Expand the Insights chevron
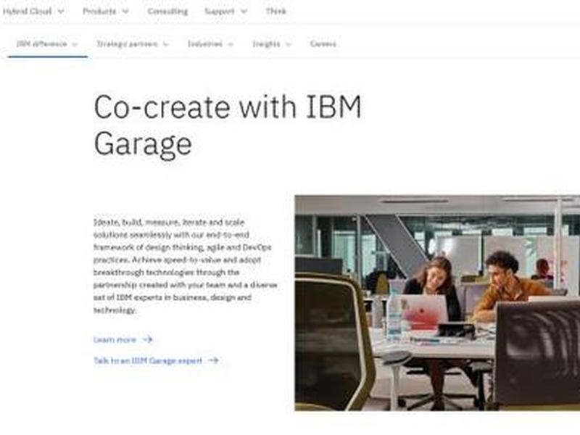 click(289, 44)
